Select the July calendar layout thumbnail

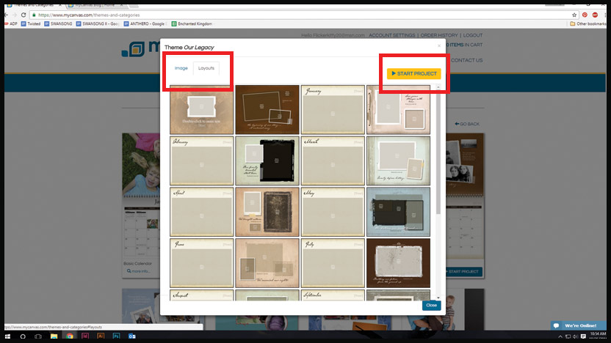333,263
